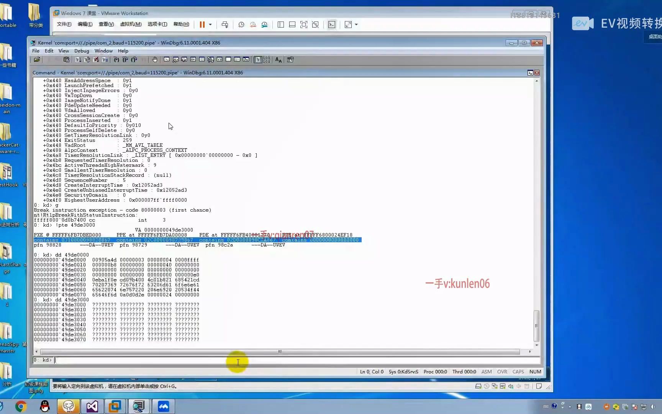Click the hand breakpoint icon in WinDbg
The width and height of the screenshot is (662, 414).
click(x=155, y=59)
